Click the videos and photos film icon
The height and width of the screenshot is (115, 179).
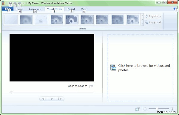click(x=113, y=67)
